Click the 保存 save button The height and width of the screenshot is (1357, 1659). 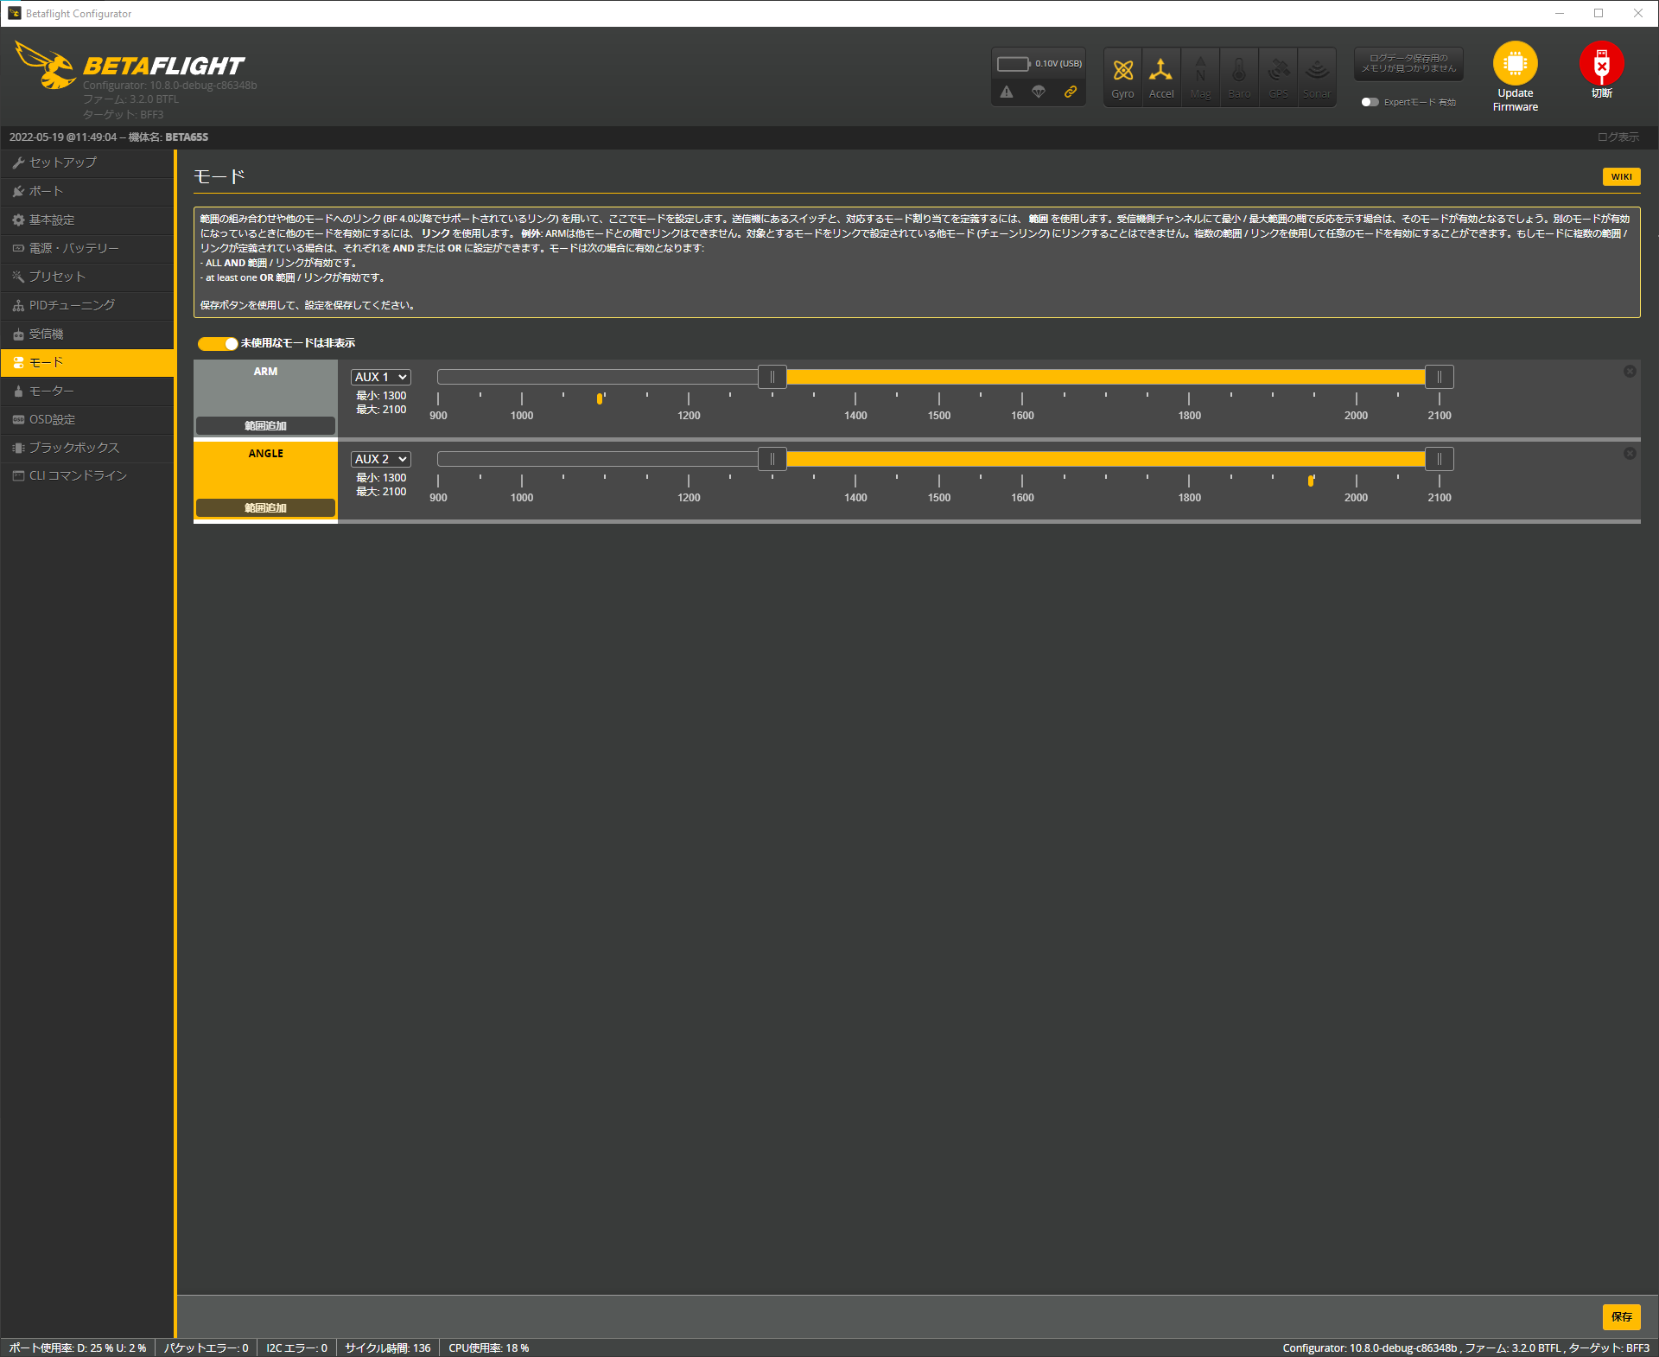[1621, 1316]
